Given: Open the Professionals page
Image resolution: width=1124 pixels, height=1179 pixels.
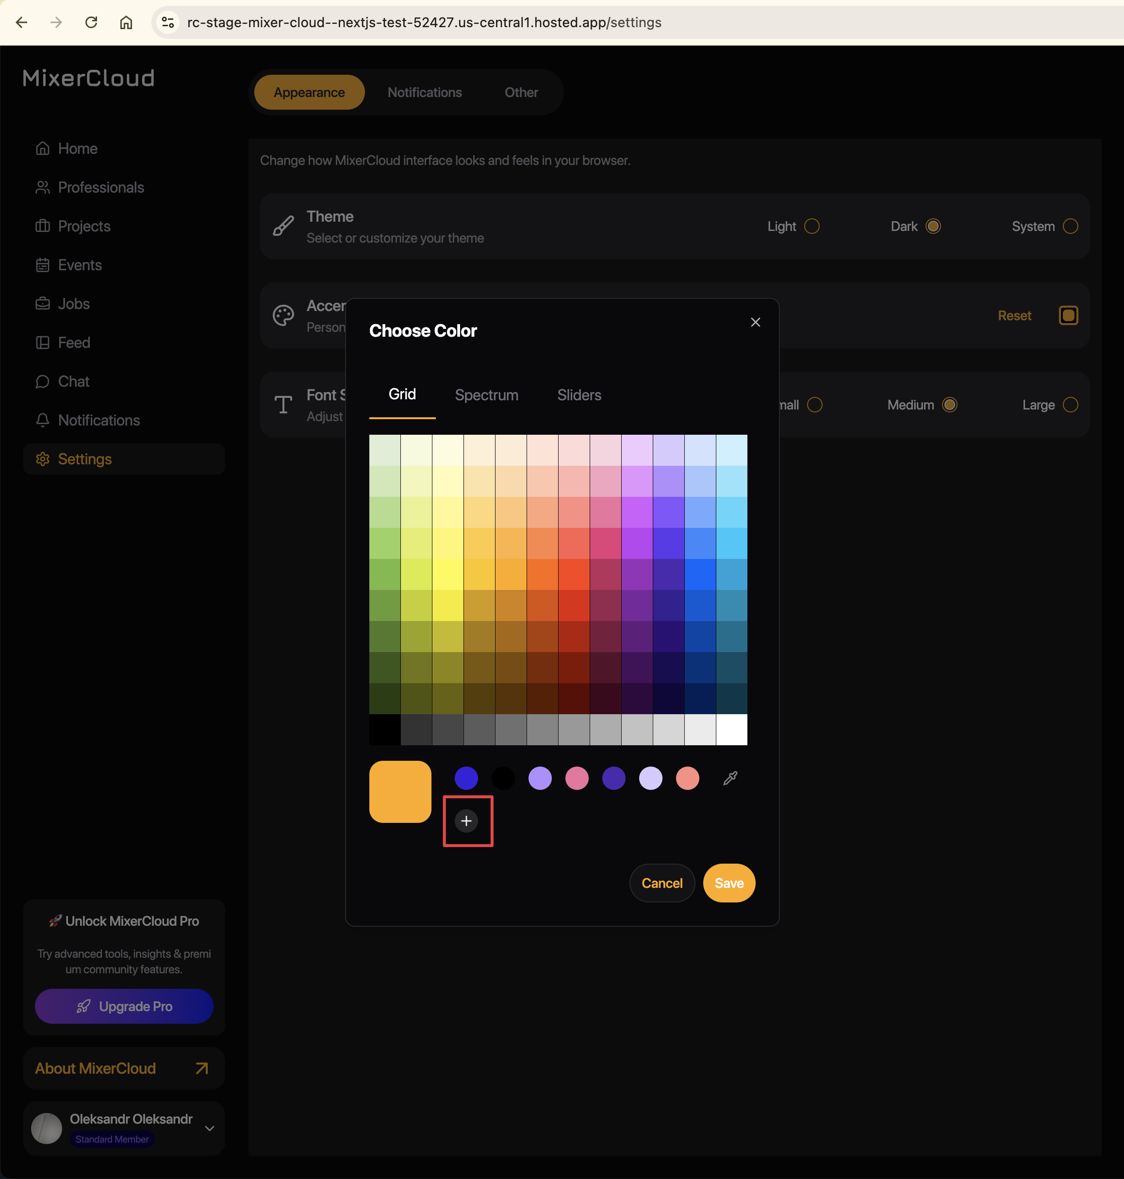Looking at the screenshot, I should click(100, 187).
